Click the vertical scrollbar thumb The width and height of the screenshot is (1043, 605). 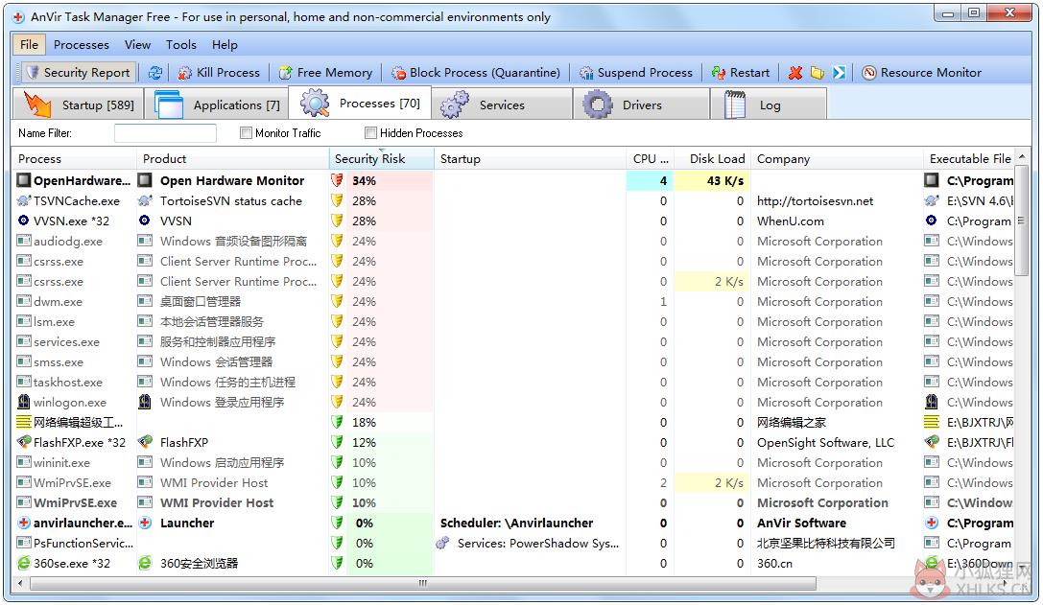tap(1022, 220)
